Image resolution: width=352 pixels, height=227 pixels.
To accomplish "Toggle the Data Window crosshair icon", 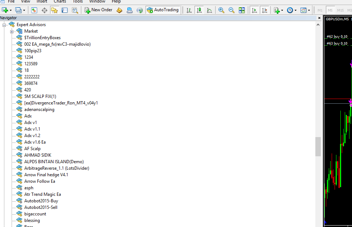I will pos(44,10).
